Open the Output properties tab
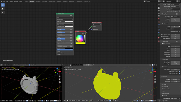181x102 pixels. 159,11
